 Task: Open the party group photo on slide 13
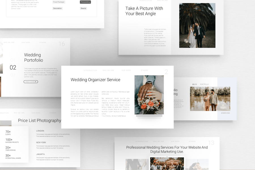click(x=167, y=164)
